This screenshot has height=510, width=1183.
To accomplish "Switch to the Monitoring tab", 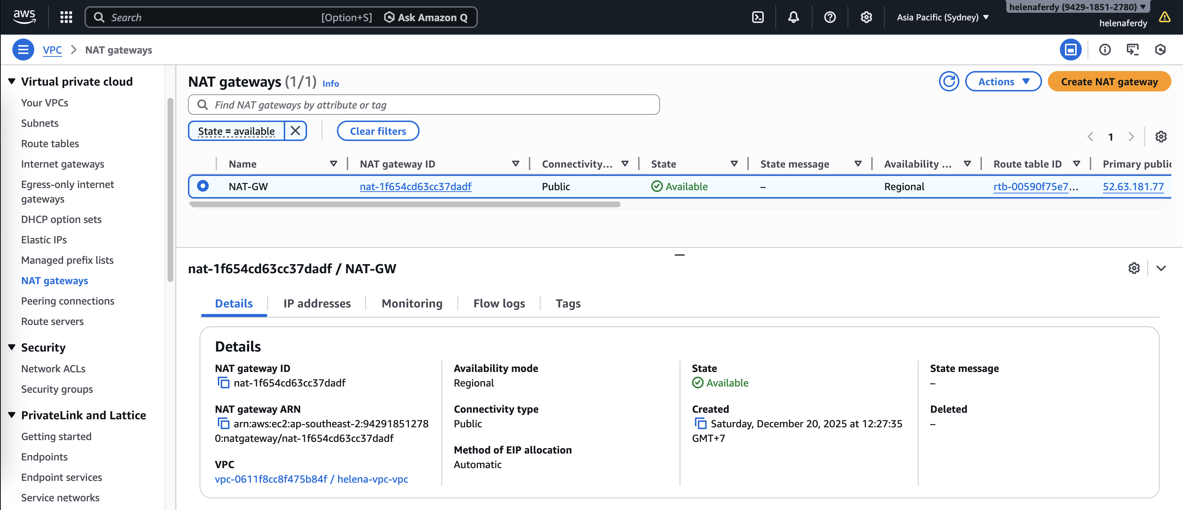I will click(412, 303).
